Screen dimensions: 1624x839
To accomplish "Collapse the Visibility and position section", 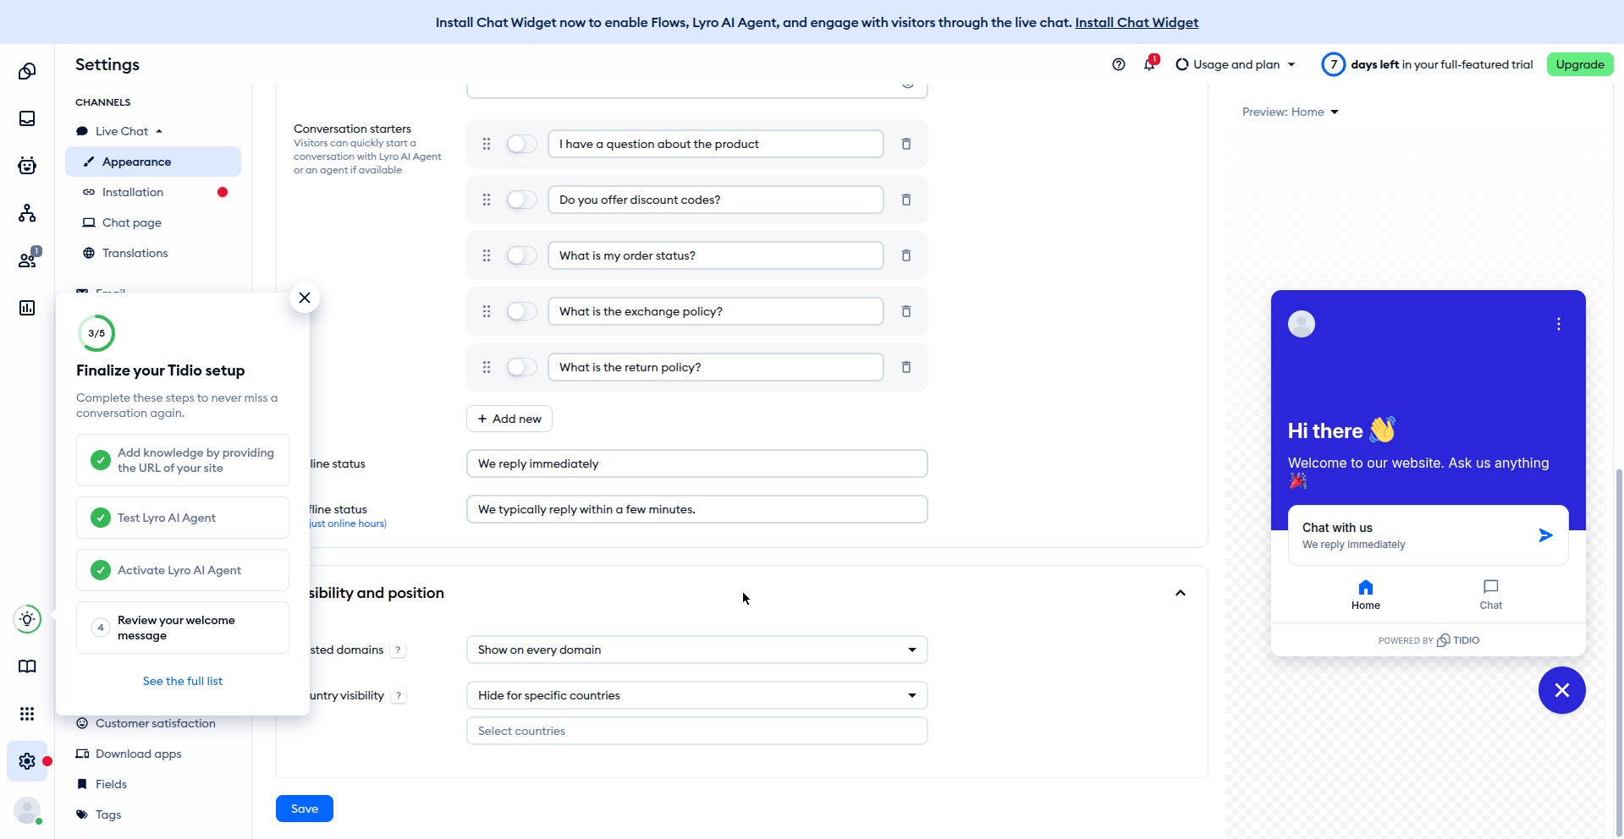I will click(1181, 593).
